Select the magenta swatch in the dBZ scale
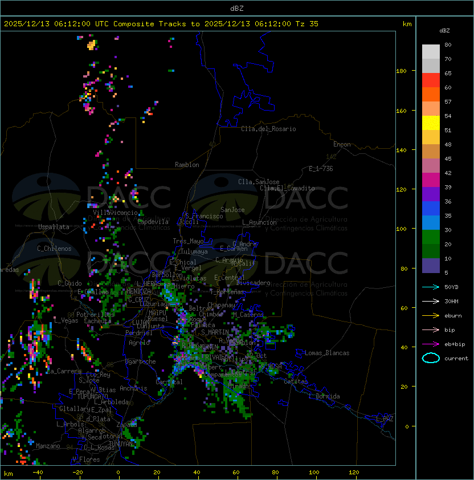Screen dimensions: 474x480 pos(431,180)
